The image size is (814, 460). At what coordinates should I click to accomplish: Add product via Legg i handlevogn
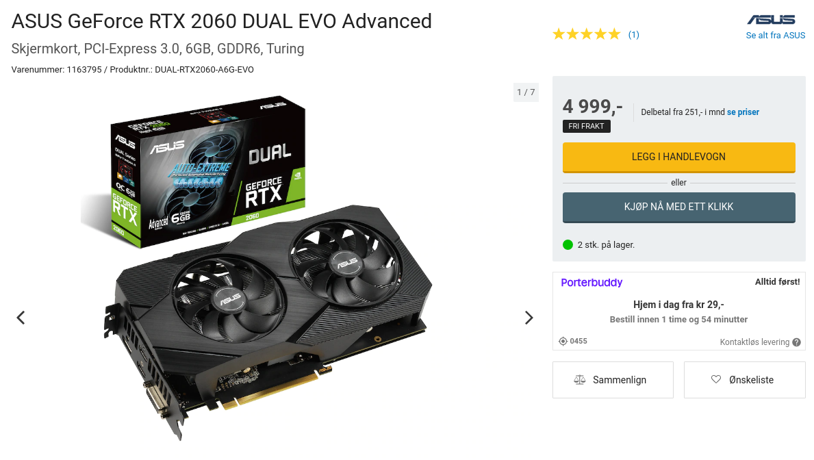tap(678, 157)
